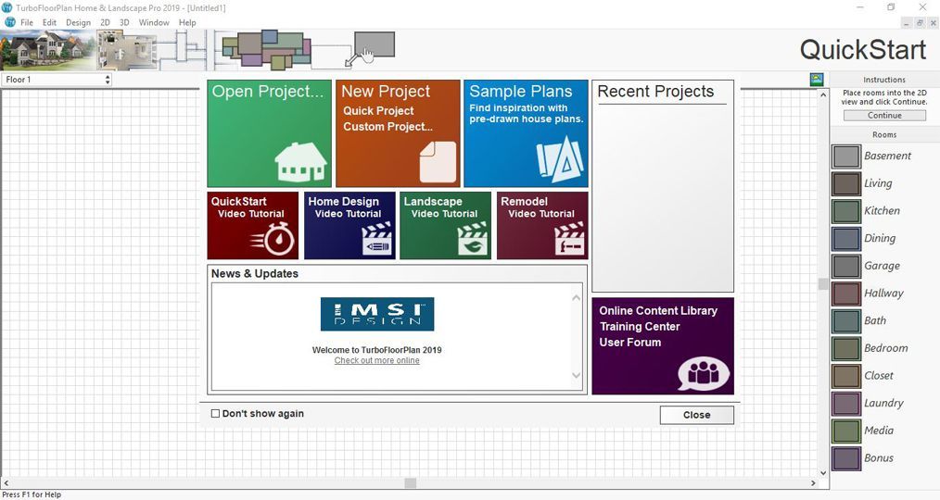Select the Garage room swatch
Image resolution: width=940 pixels, height=500 pixels.
[x=845, y=267]
